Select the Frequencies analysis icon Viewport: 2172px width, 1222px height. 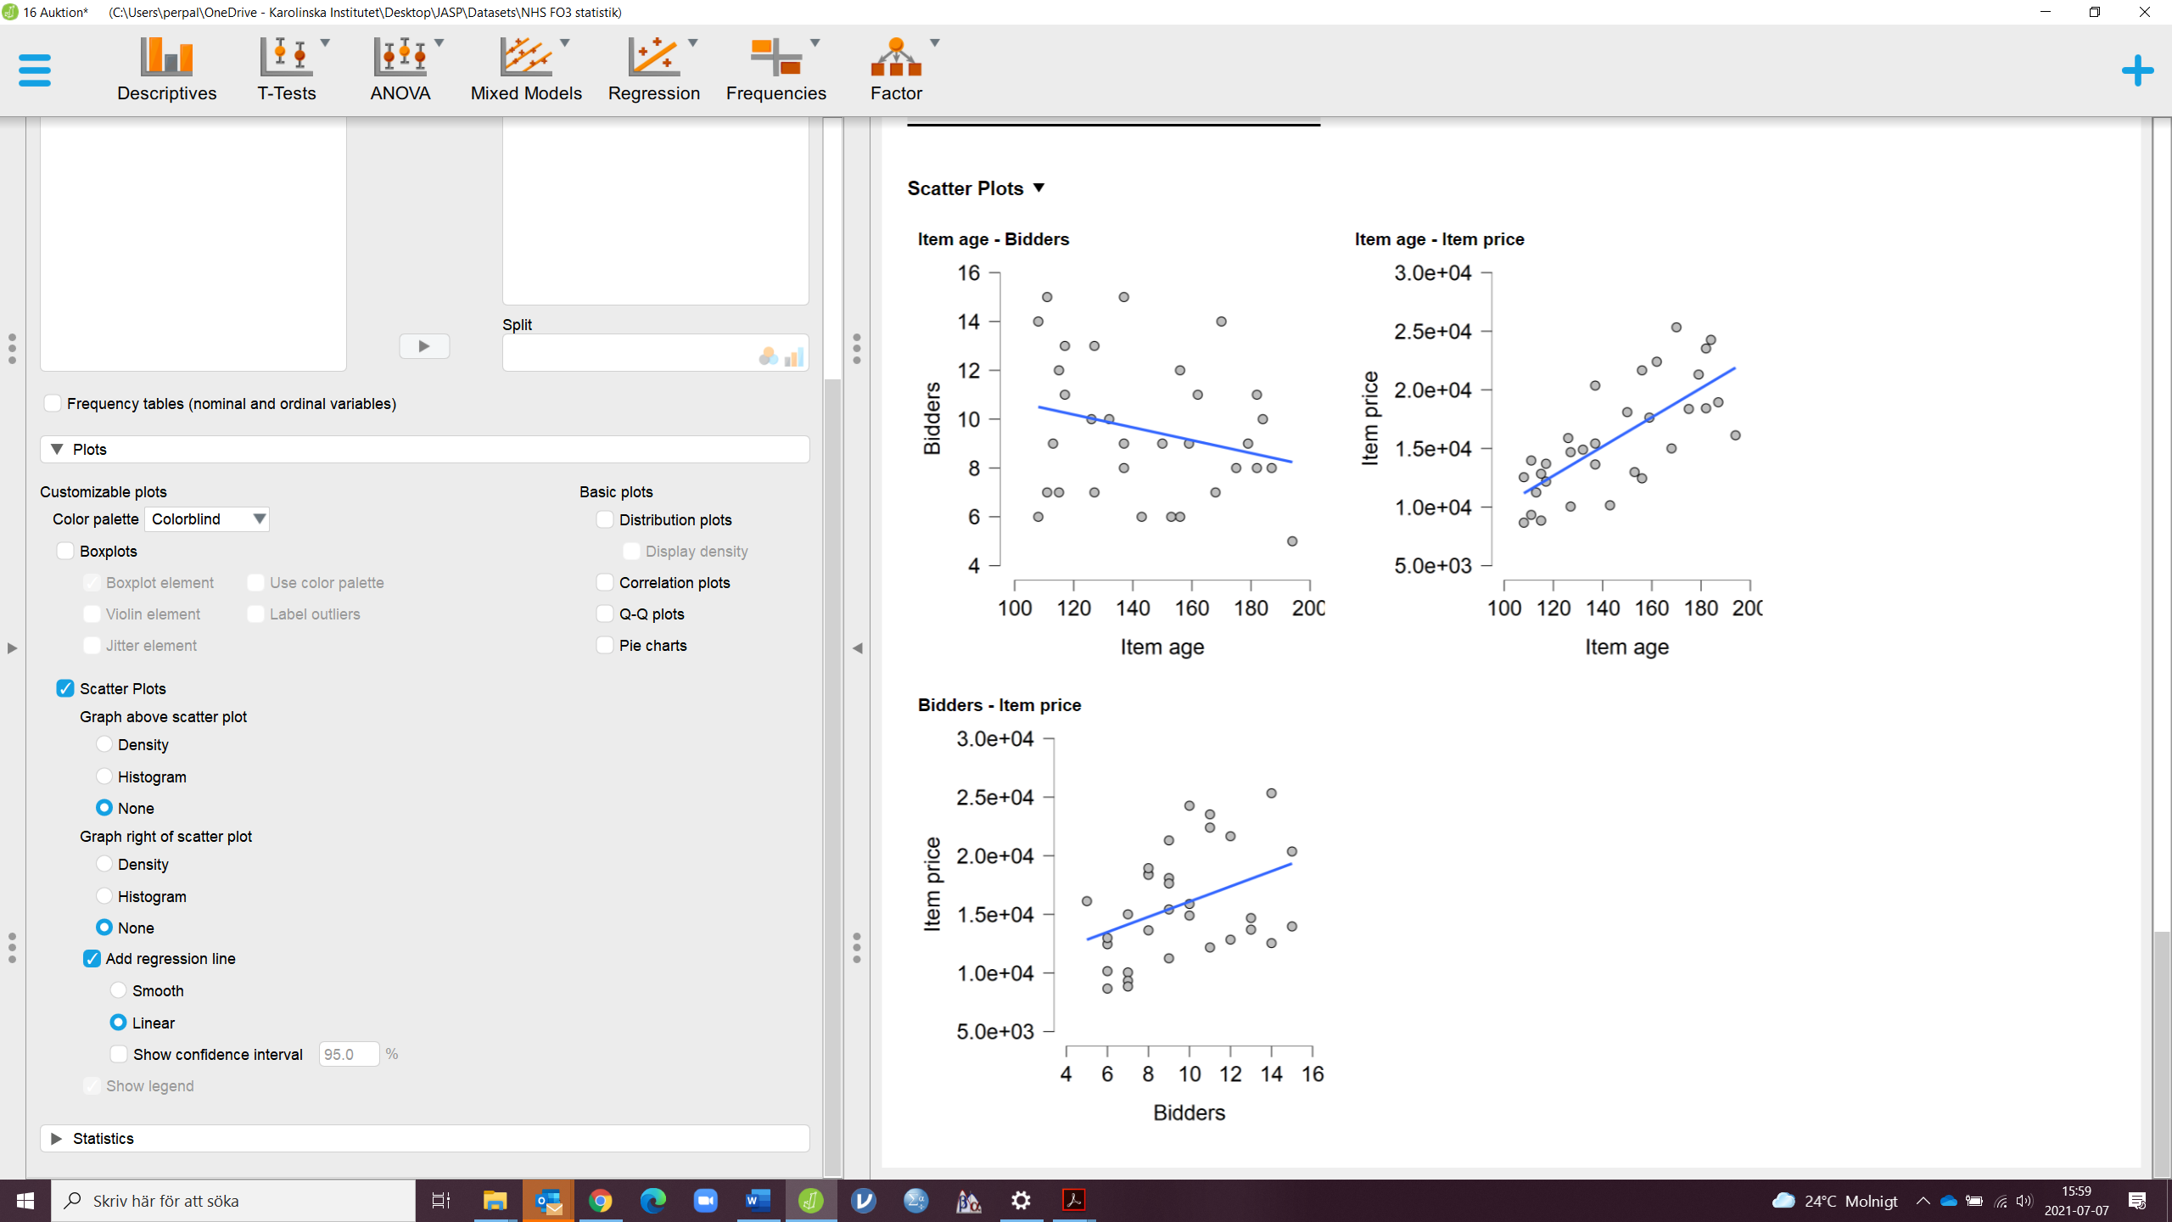(x=777, y=68)
